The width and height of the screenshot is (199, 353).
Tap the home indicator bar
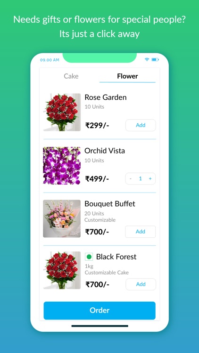(x=99, y=326)
